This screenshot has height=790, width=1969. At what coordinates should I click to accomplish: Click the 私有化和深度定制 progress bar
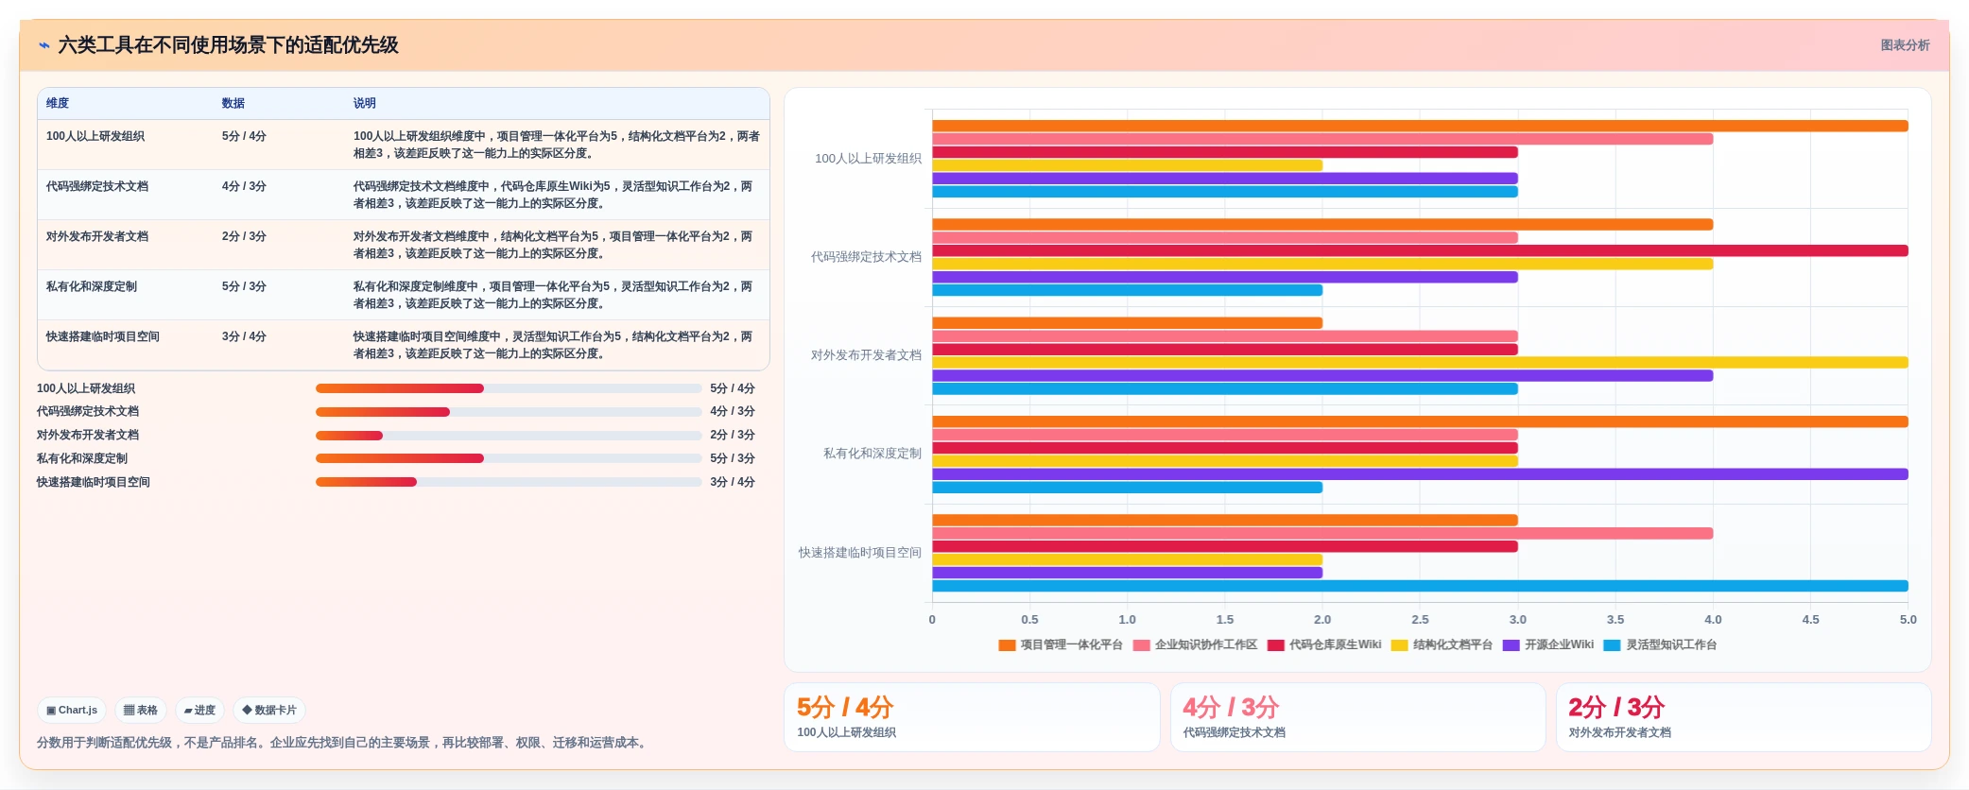click(x=509, y=458)
